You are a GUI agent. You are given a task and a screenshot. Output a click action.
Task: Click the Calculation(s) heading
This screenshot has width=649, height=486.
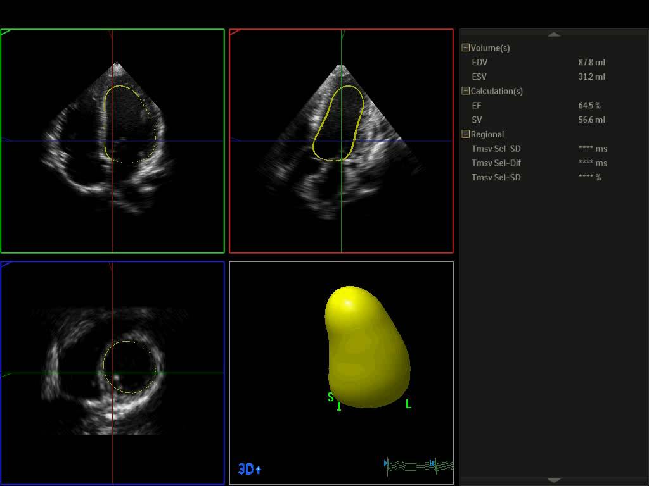click(497, 91)
